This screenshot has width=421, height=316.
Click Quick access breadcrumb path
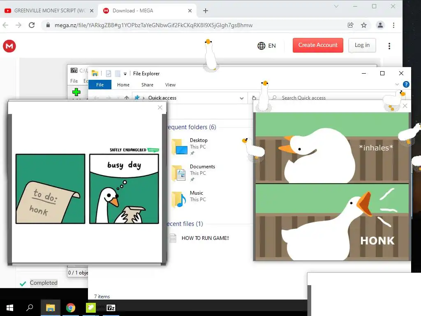point(162,98)
